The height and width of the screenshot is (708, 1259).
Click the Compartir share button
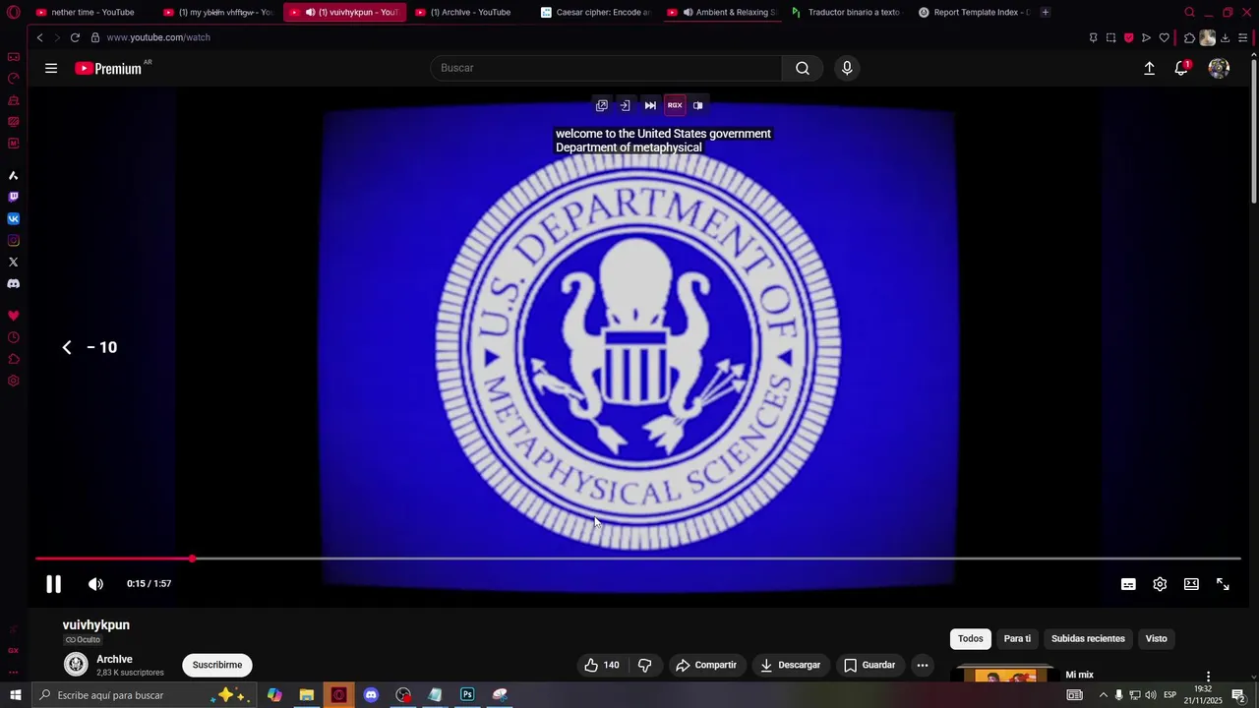click(705, 666)
